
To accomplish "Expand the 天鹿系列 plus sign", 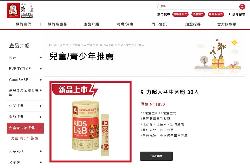I will click(40, 151).
